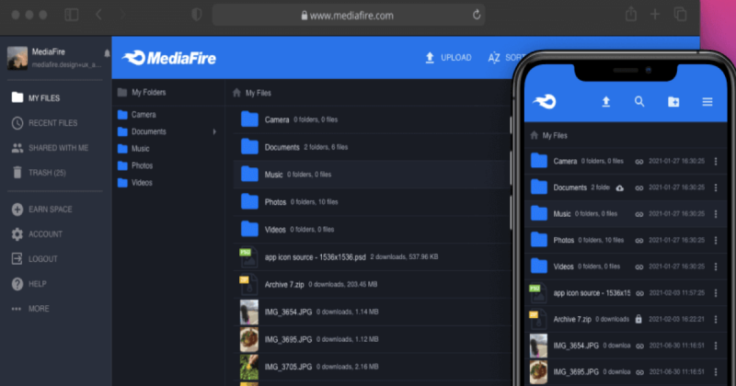
Task: Click the PSD file icon for app icon source
Action: click(248, 257)
